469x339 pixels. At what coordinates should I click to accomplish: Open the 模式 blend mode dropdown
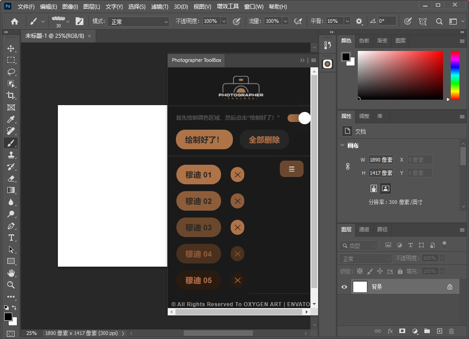pos(138,21)
